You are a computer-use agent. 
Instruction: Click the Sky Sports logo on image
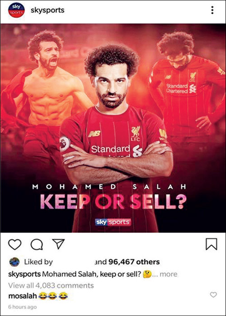click(113, 222)
